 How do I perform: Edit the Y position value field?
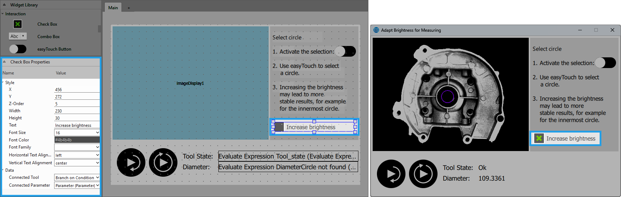coord(77,97)
